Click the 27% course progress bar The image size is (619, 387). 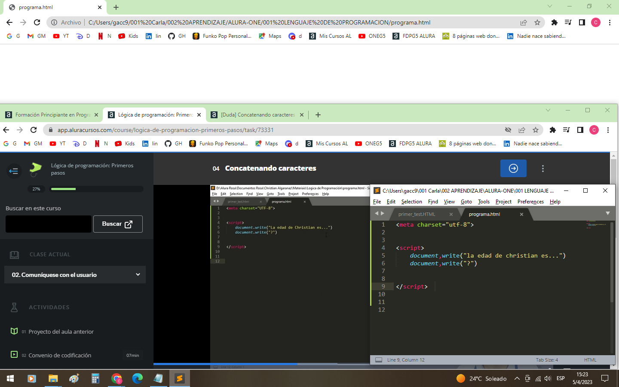pyautogui.click(x=97, y=189)
